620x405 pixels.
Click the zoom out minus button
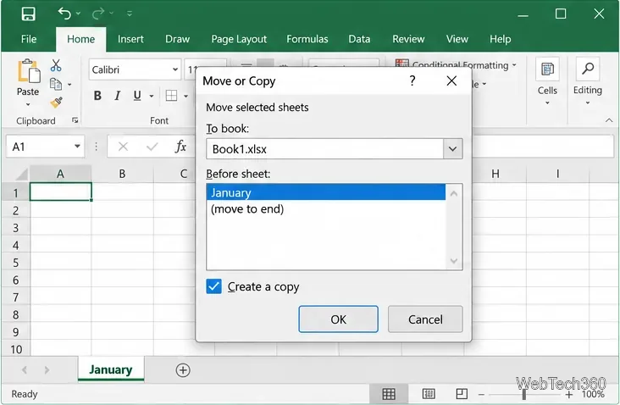pyautogui.click(x=481, y=394)
